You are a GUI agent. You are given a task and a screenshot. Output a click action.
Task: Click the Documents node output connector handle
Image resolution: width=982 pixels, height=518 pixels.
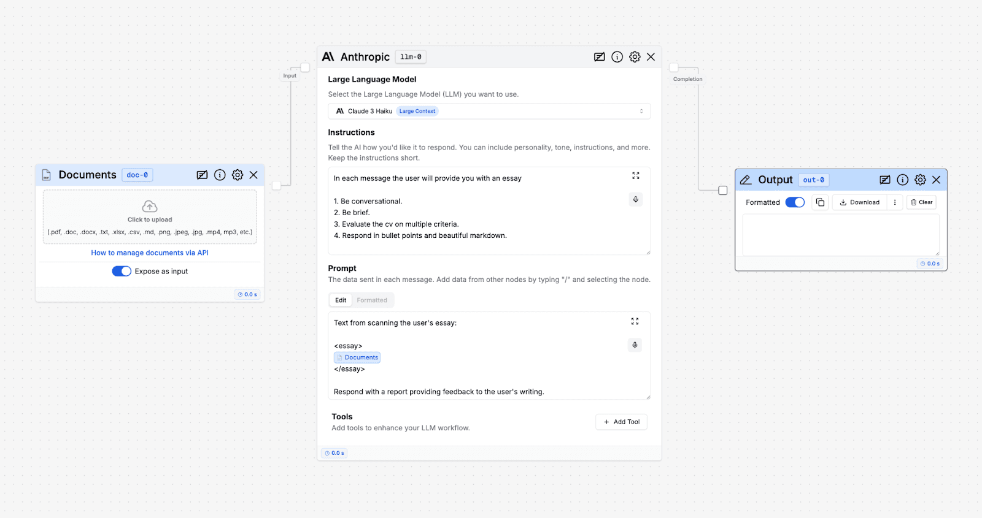(x=277, y=186)
